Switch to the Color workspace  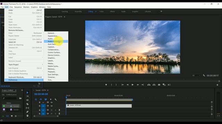[x=102, y=11]
